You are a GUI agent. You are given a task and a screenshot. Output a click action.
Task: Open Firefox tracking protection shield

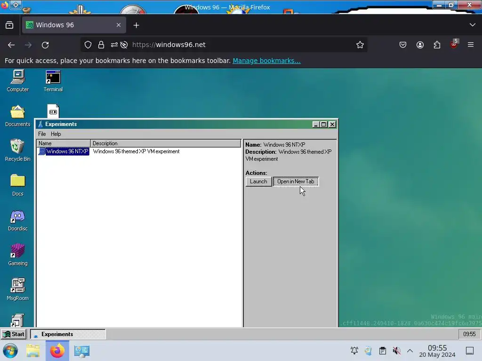[x=88, y=45]
